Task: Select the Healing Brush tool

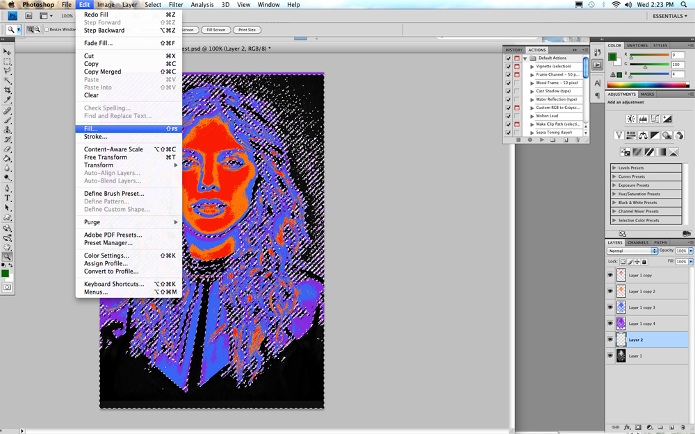Action: coord(7,110)
